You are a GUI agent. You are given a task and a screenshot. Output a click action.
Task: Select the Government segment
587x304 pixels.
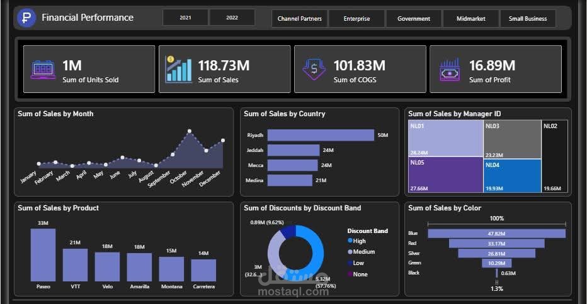point(414,18)
